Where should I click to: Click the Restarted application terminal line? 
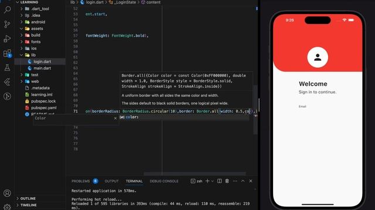(104, 191)
